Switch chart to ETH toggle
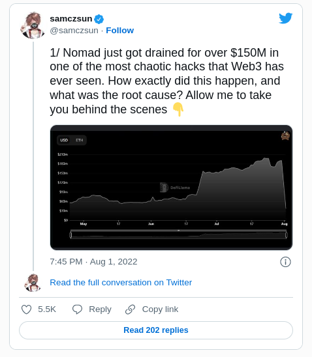Screen dimensions: 312x357 [x=80, y=140]
